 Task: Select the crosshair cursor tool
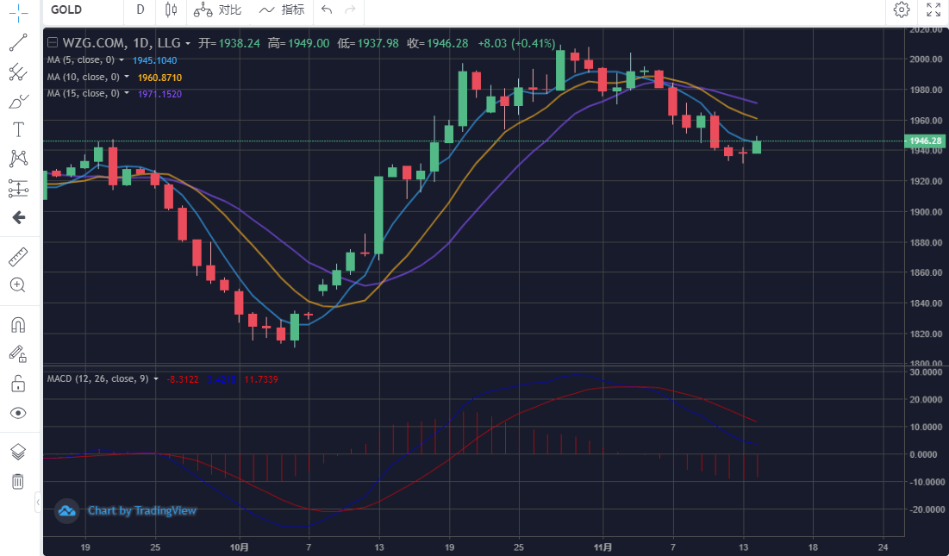click(18, 12)
